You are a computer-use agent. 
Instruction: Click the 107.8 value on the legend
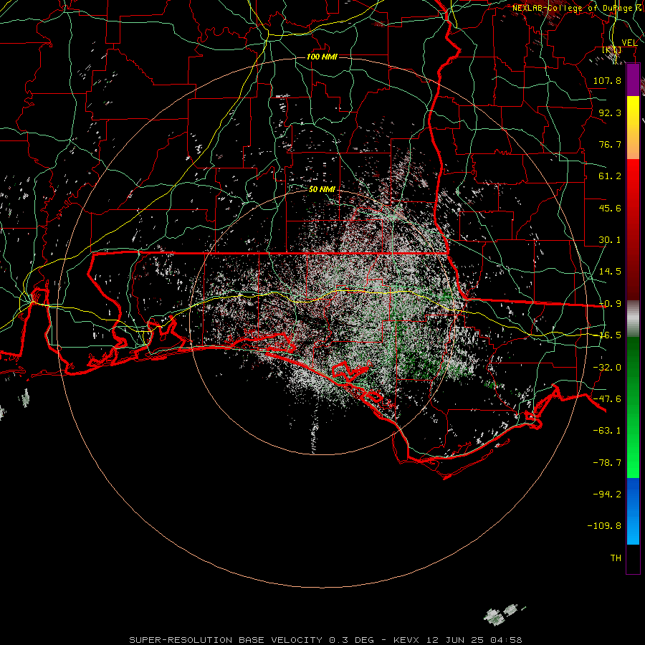[607, 80]
